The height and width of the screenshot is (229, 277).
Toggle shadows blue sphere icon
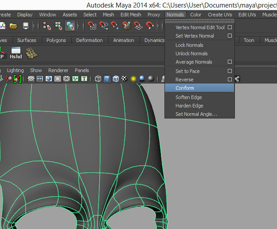[x=142, y=79]
